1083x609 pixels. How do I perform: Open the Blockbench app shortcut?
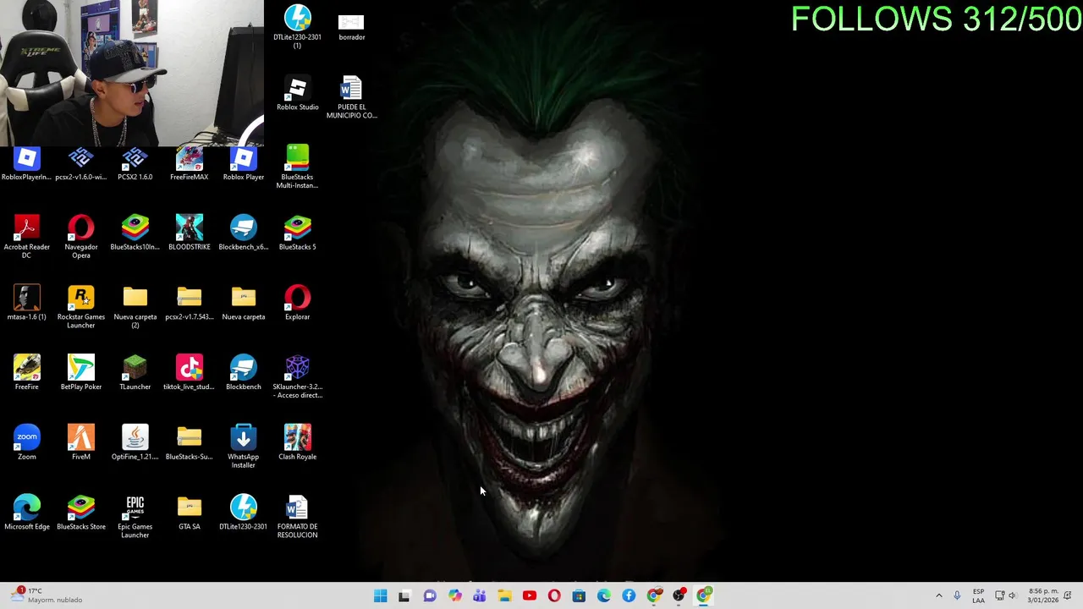pos(244,372)
